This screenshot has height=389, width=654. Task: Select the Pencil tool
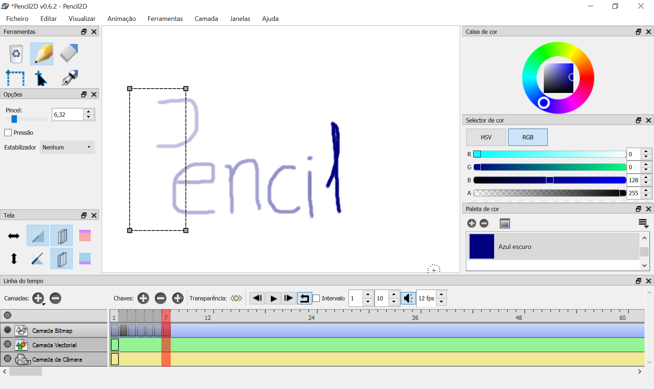point(42,54)
